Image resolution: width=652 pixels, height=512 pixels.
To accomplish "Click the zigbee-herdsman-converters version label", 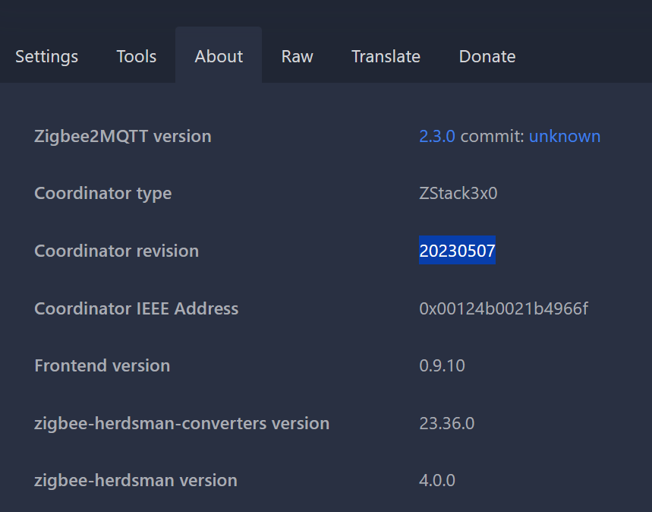I will (181, 423).
